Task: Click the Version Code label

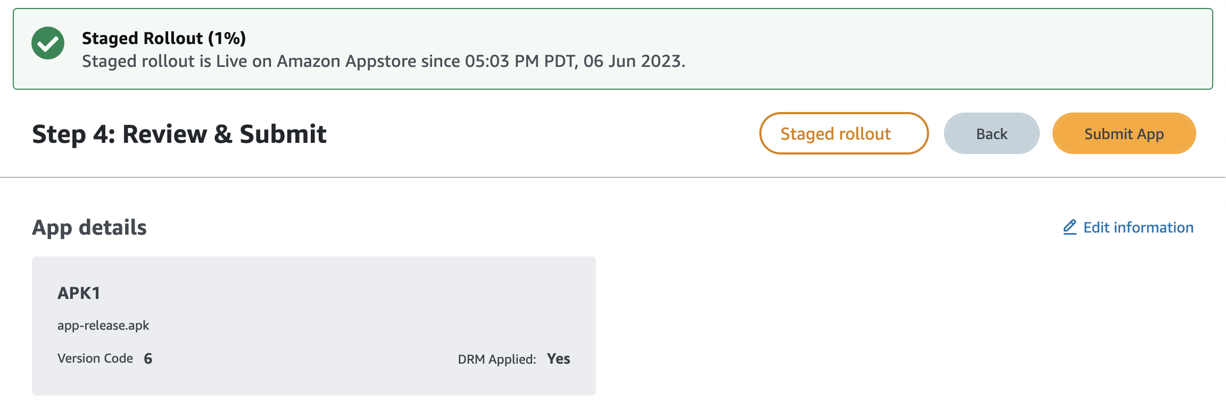Action: (x=95, y=358)
